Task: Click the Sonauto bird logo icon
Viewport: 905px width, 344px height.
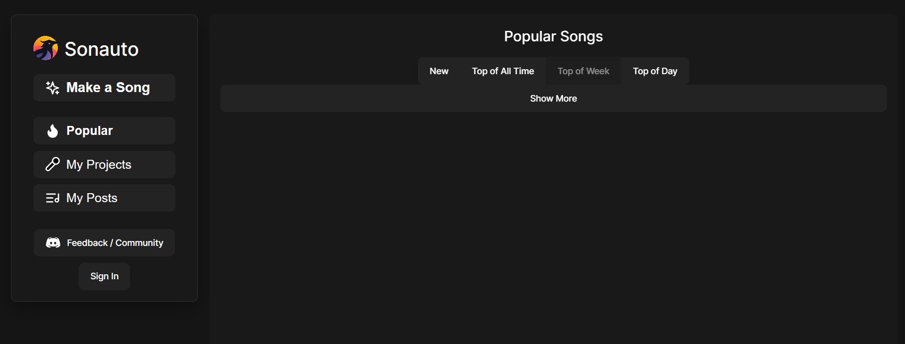Action: coord(45,48)
